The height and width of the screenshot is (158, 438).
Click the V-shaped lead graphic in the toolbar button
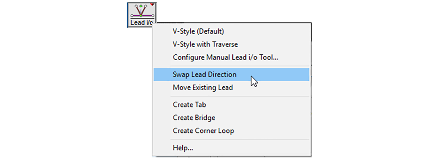141,11
